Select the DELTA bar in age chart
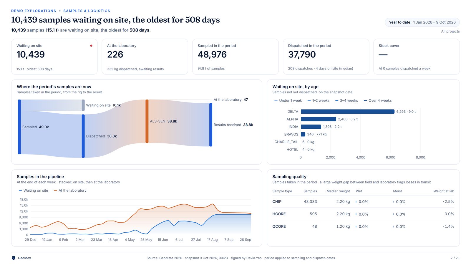The width and height of the screenshot is (471, 265). pos(348,112)
